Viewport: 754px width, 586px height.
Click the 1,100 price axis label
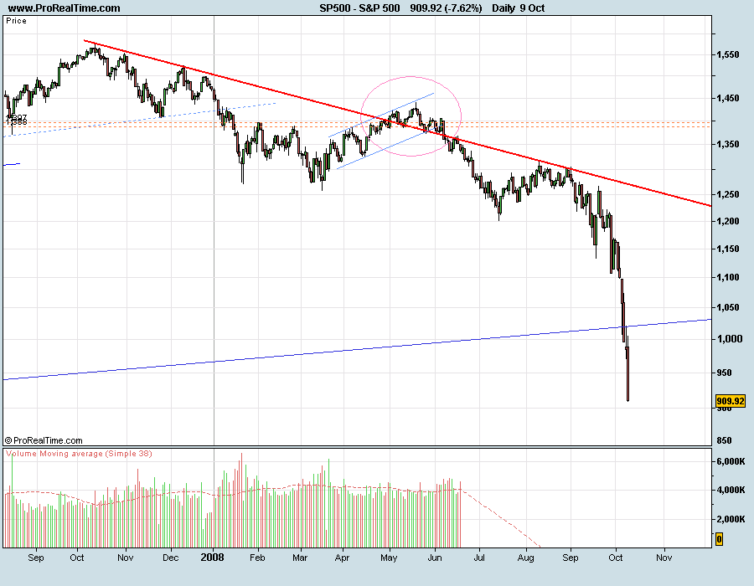pyautogui.click(x=727, y=277)
